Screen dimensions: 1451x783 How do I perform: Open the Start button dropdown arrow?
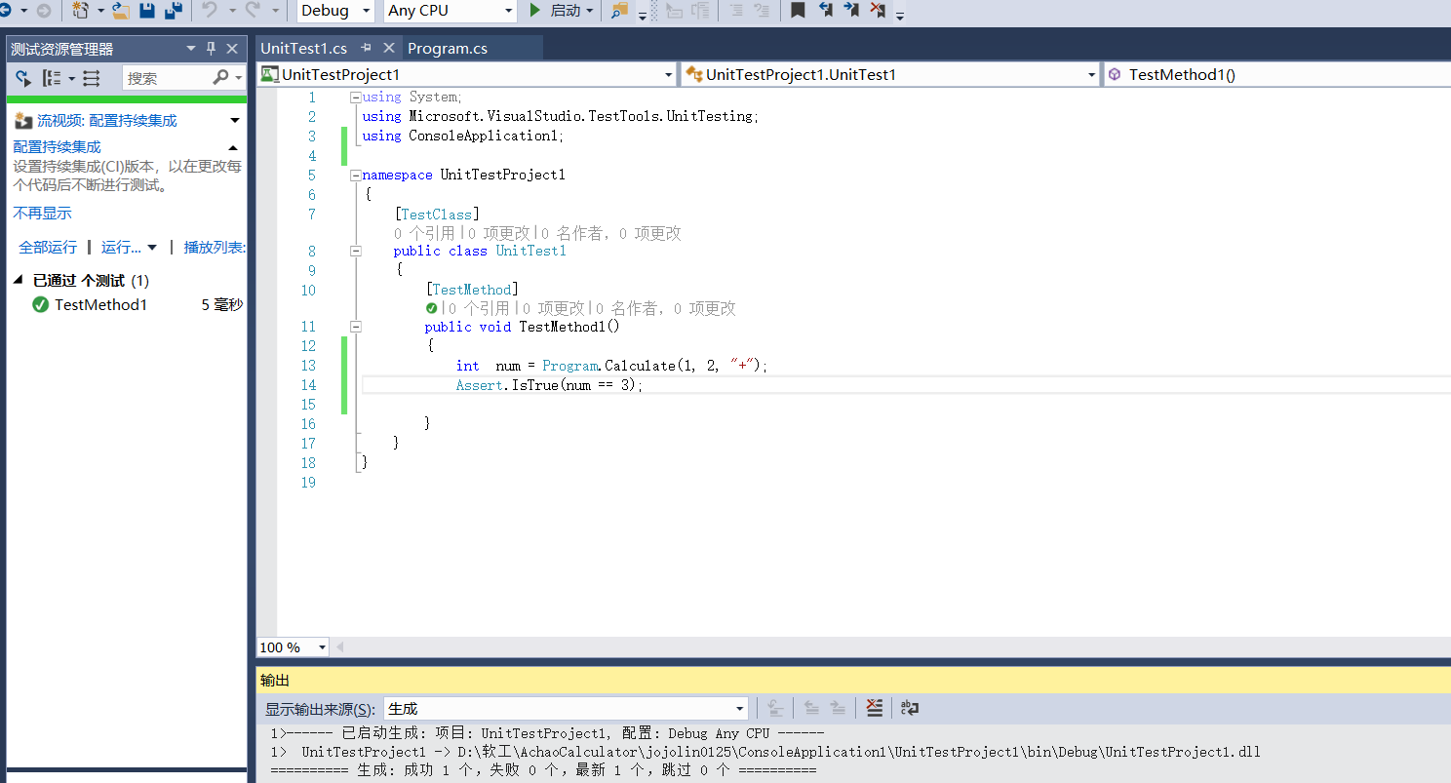tap(590, 11)
